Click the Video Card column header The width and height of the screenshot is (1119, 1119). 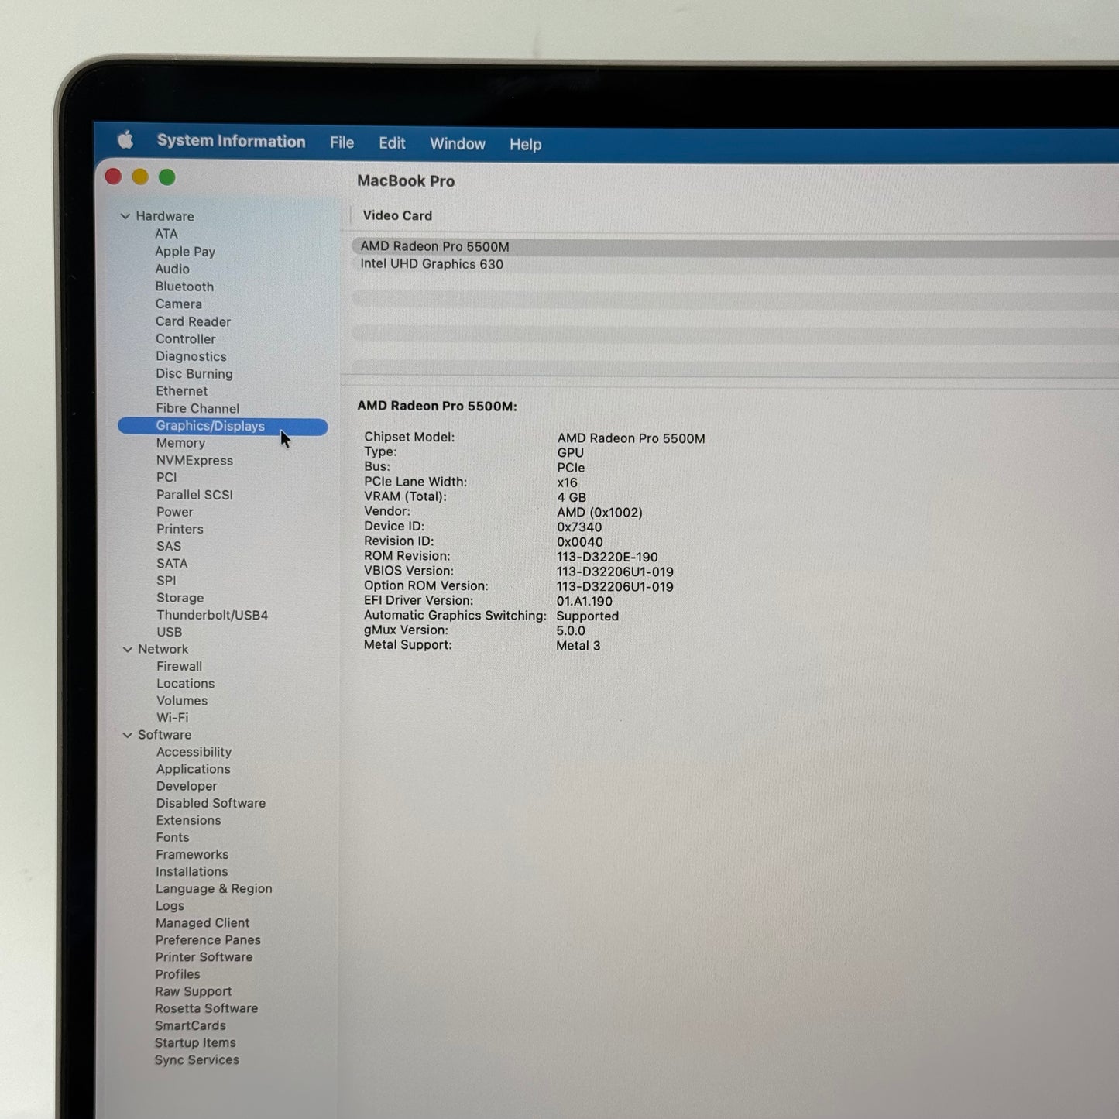(397, 216)
